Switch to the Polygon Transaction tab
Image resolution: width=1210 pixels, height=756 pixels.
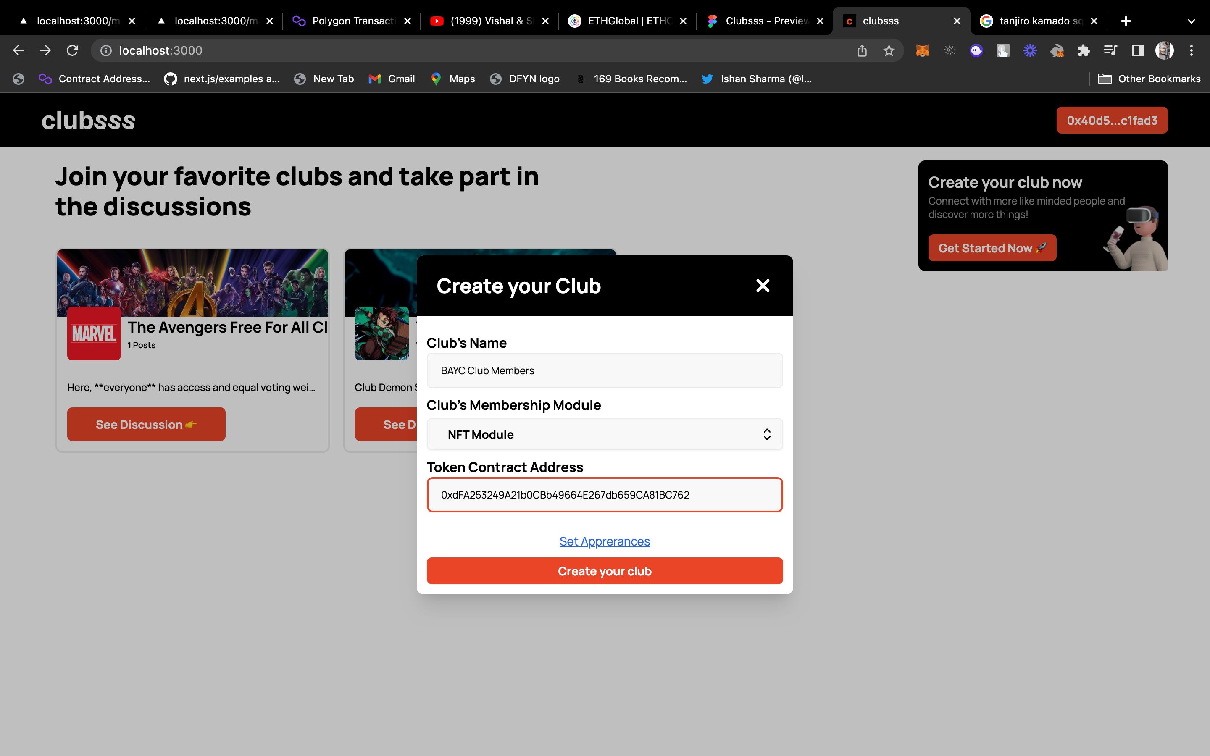(352, 21)
